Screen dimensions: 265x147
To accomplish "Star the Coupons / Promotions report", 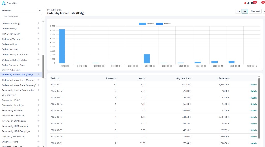I will point(38,136).
